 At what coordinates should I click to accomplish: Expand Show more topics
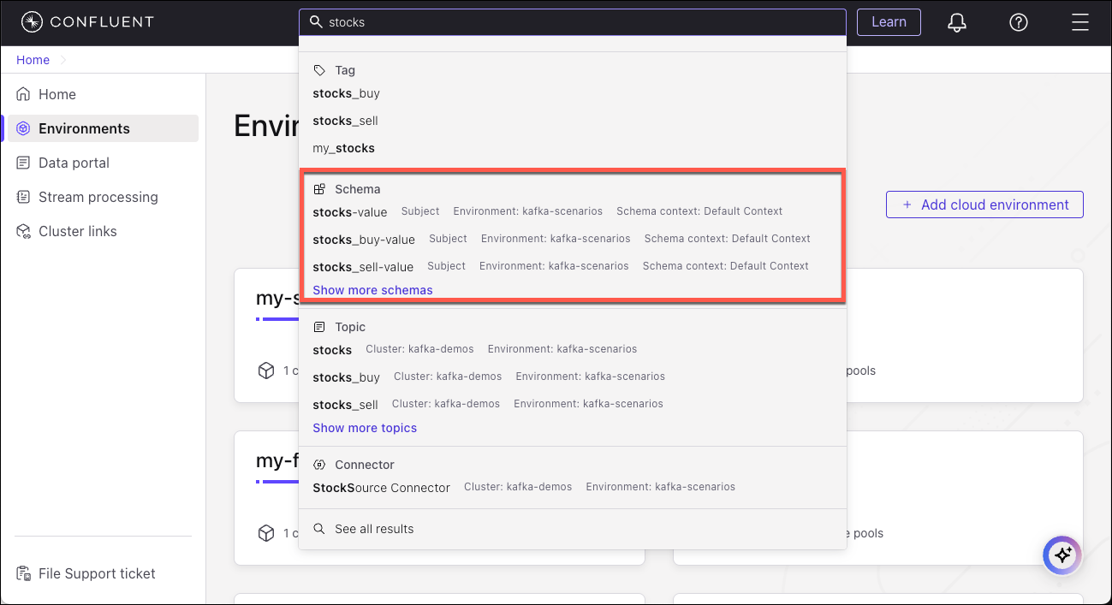coord(365,428)
